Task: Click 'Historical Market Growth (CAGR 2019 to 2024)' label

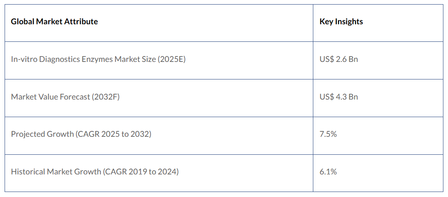Action: [x=95, y=172]
